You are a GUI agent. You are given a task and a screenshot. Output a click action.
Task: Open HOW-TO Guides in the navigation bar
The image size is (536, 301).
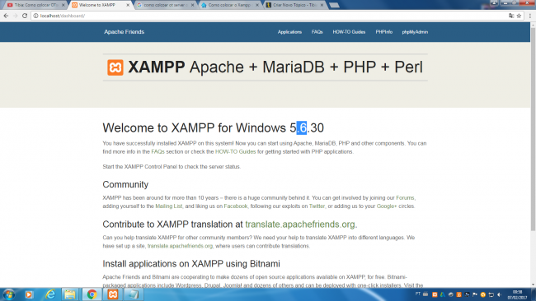(x=349, y=32)
